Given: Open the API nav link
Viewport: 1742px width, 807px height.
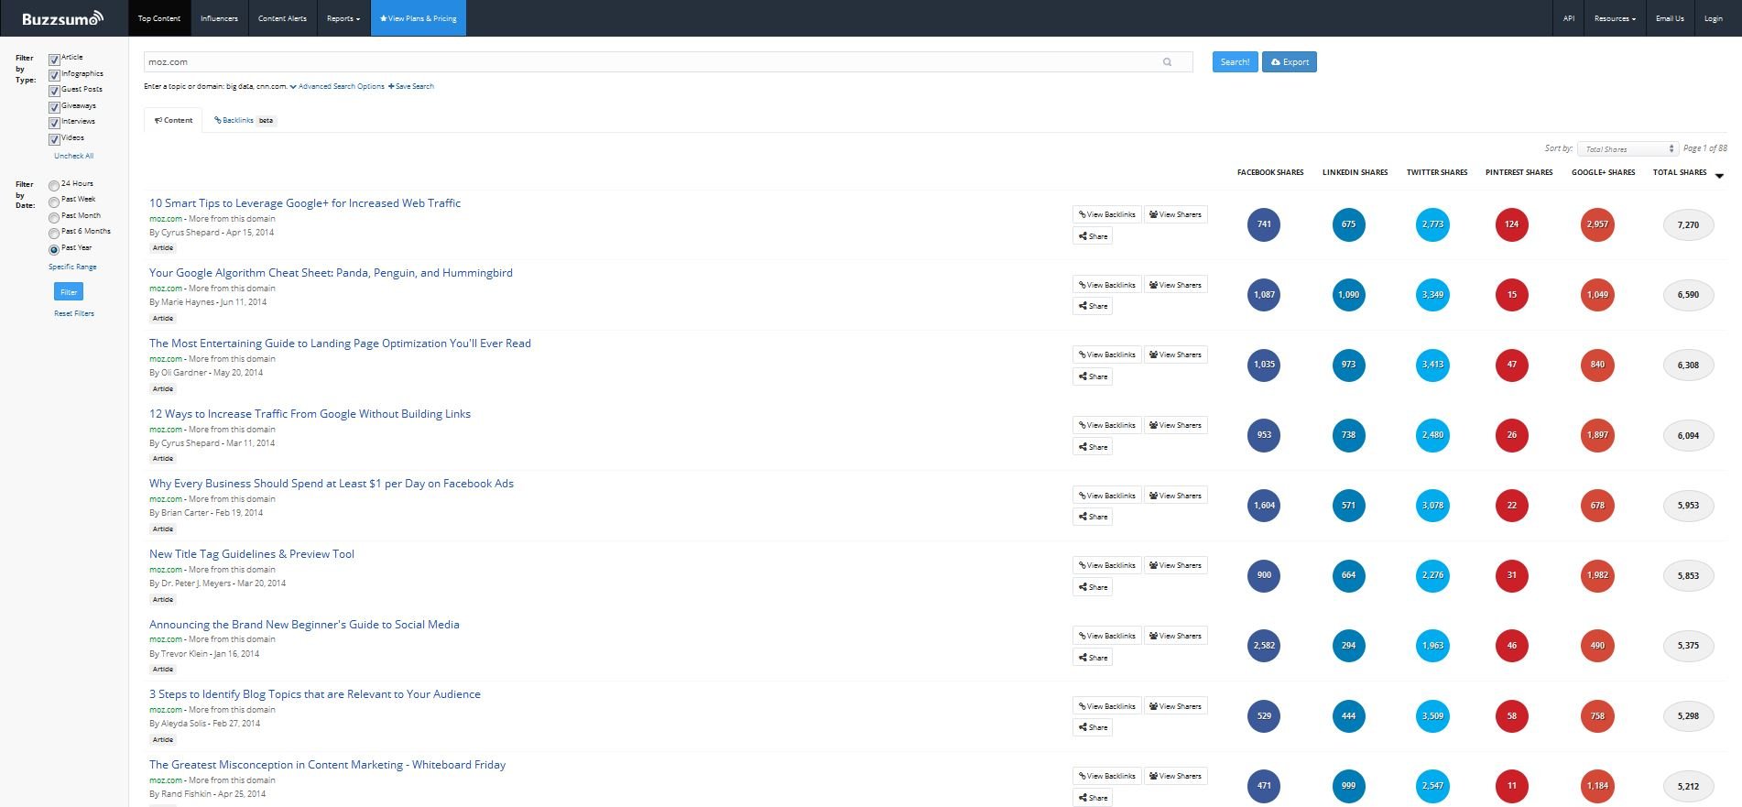Looking at the screenshot, I should [1569, 18].
